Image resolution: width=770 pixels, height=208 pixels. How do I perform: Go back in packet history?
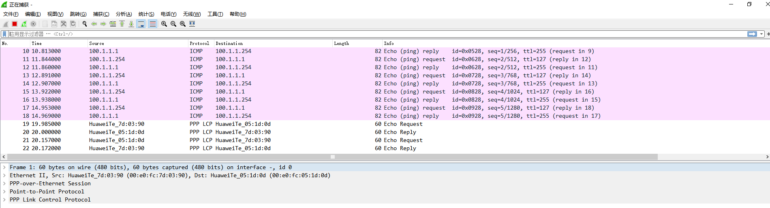pyautogui.click(x=94, y=24)
